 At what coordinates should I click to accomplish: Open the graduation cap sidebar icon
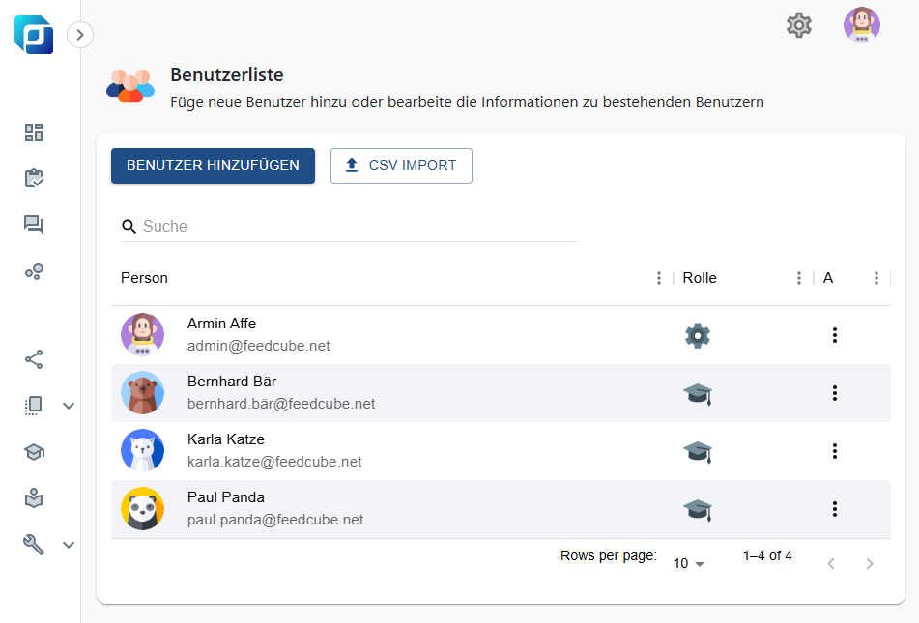(34, 452)
